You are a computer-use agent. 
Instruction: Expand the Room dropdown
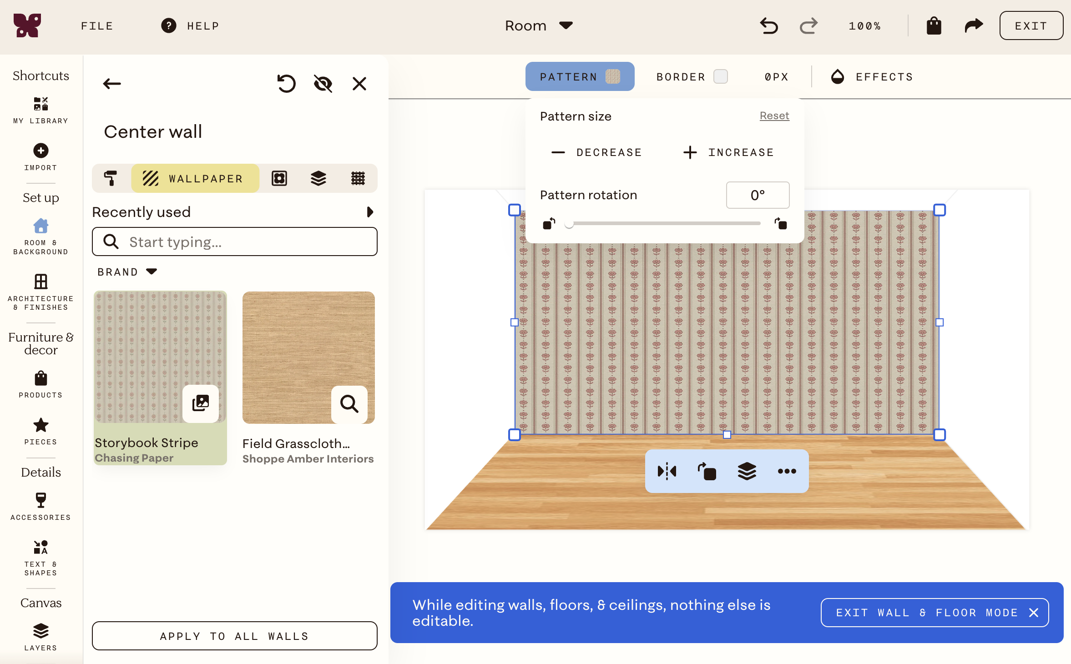539,25
